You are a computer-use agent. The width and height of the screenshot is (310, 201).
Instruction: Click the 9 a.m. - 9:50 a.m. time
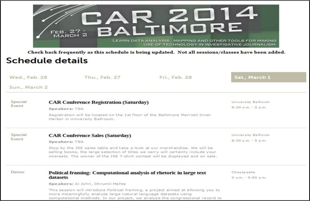[x=249, y=177]
